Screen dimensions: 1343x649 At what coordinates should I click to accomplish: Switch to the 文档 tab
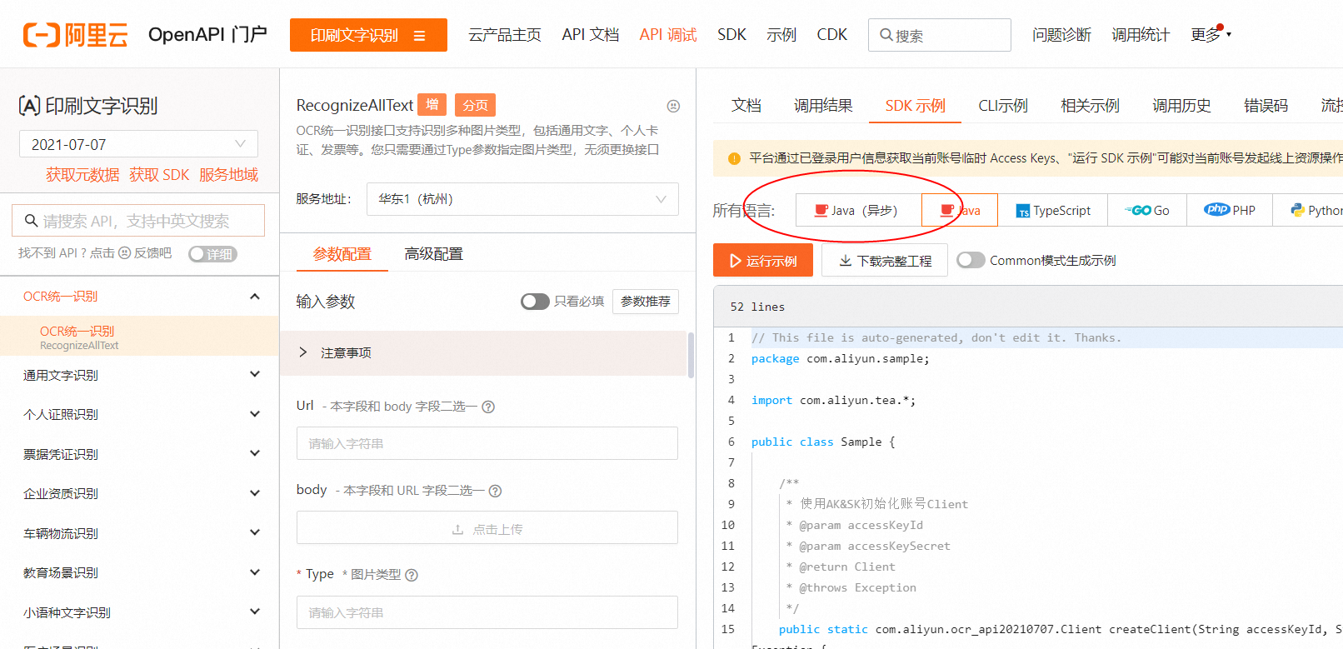tap(746, 106)
